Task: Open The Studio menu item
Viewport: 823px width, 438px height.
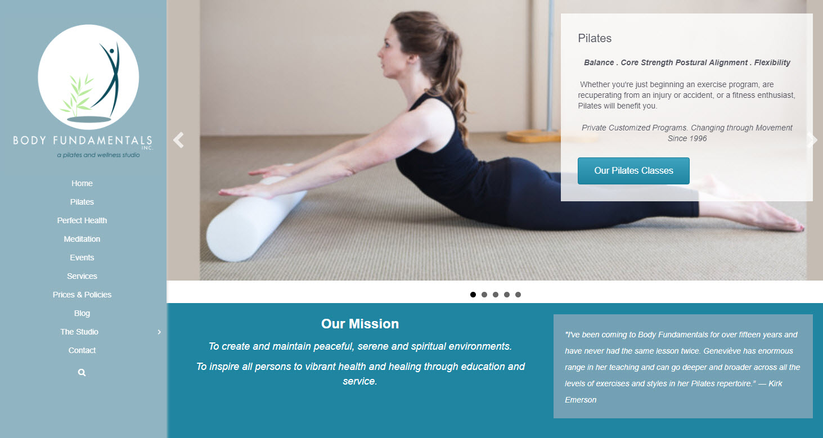Action: pos(79,332)
